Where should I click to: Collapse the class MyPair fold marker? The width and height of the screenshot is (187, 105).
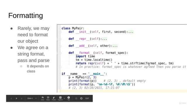60,29
